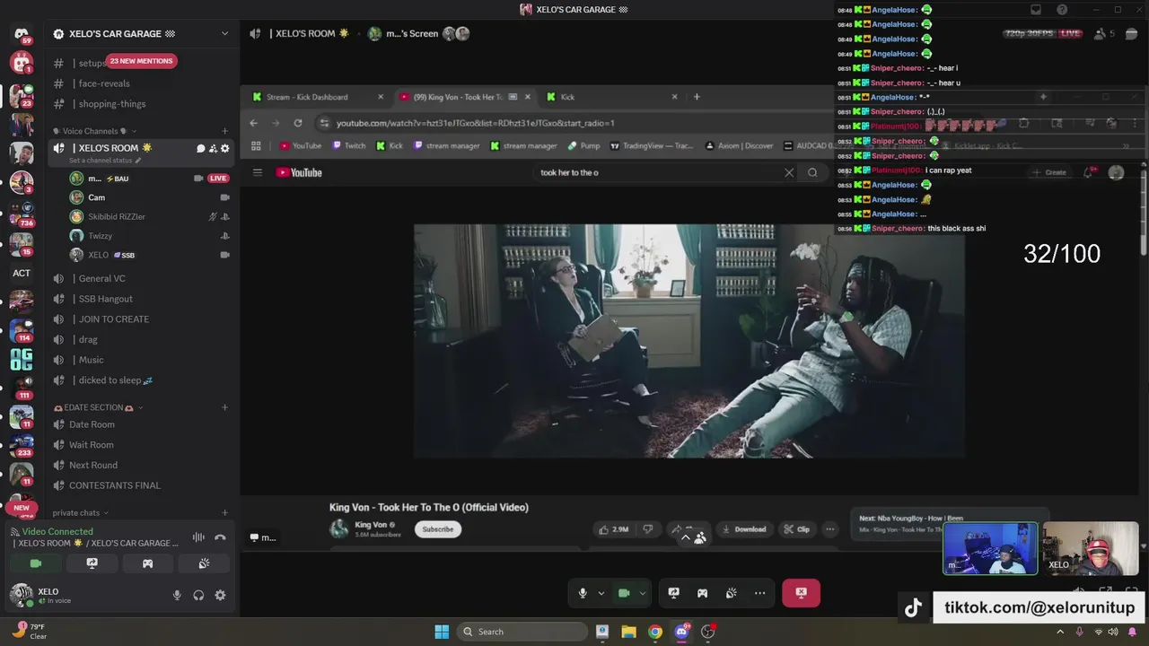Click the Discord home icon
The image size is (1149, 646).
tap(22, 34)
